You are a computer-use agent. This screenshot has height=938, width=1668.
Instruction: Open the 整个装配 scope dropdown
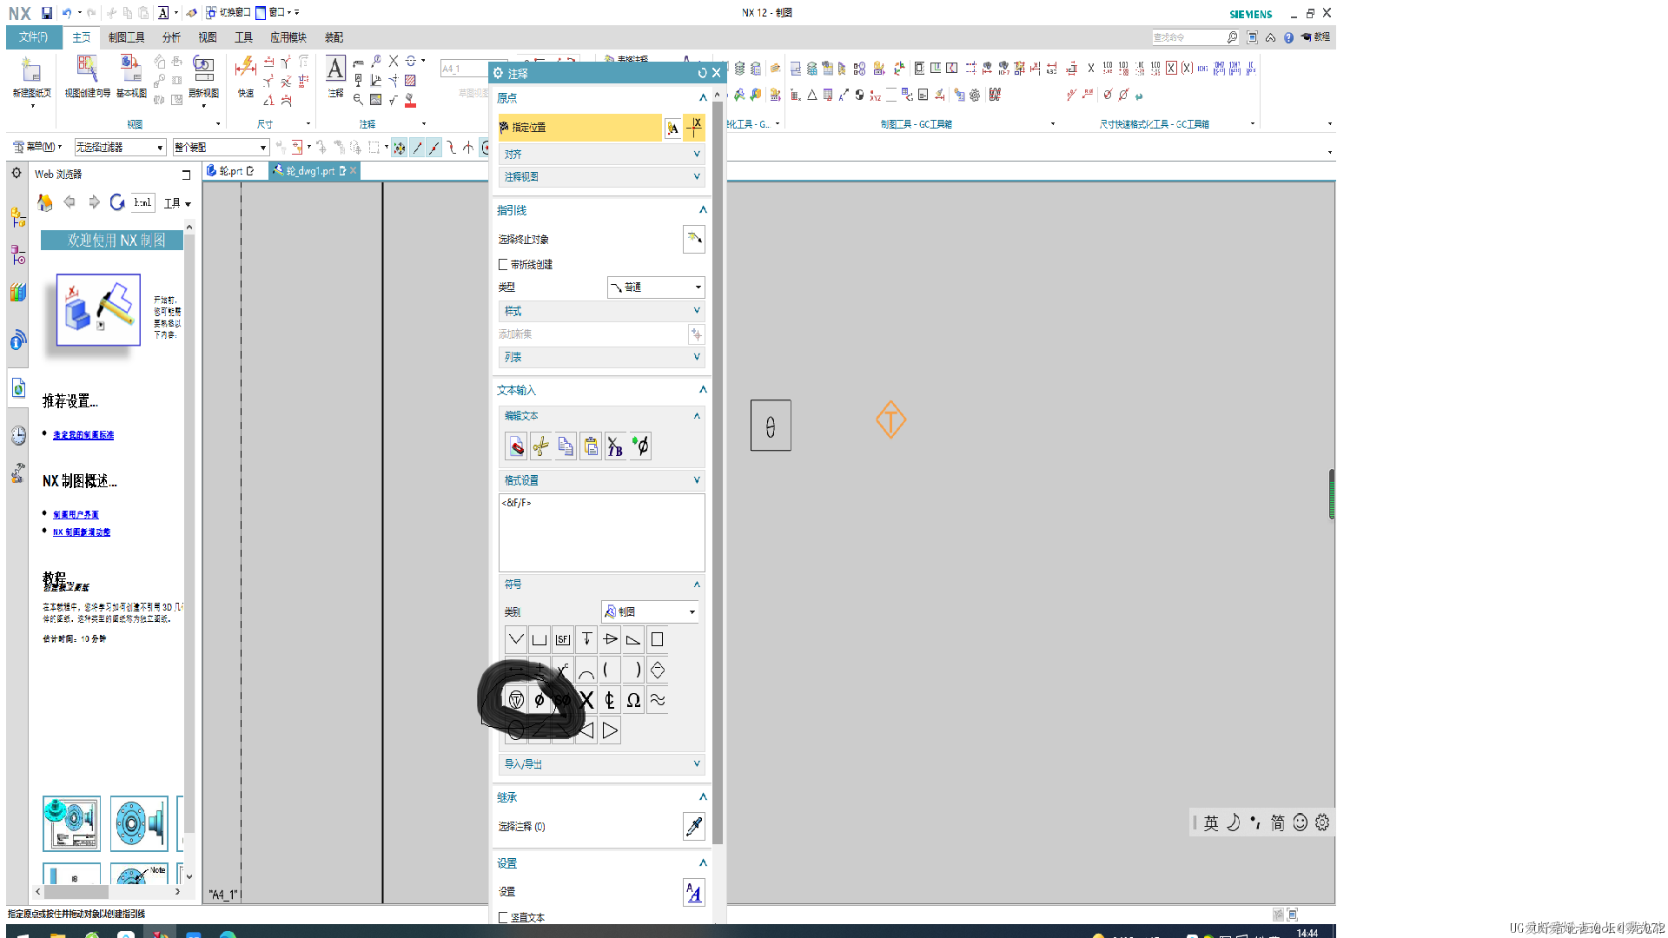pos(221,148)
